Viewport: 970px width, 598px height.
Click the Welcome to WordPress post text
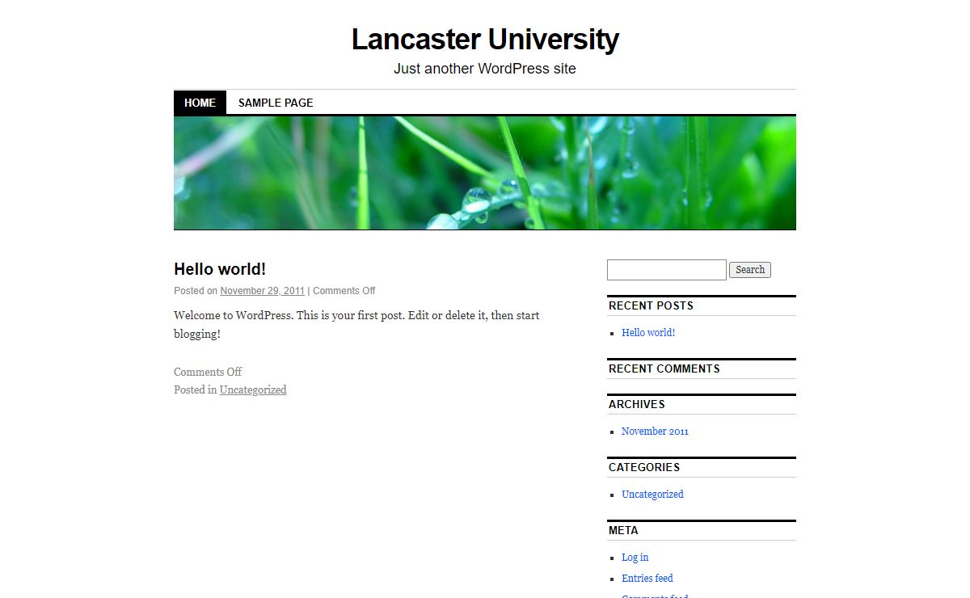point(356,324)
